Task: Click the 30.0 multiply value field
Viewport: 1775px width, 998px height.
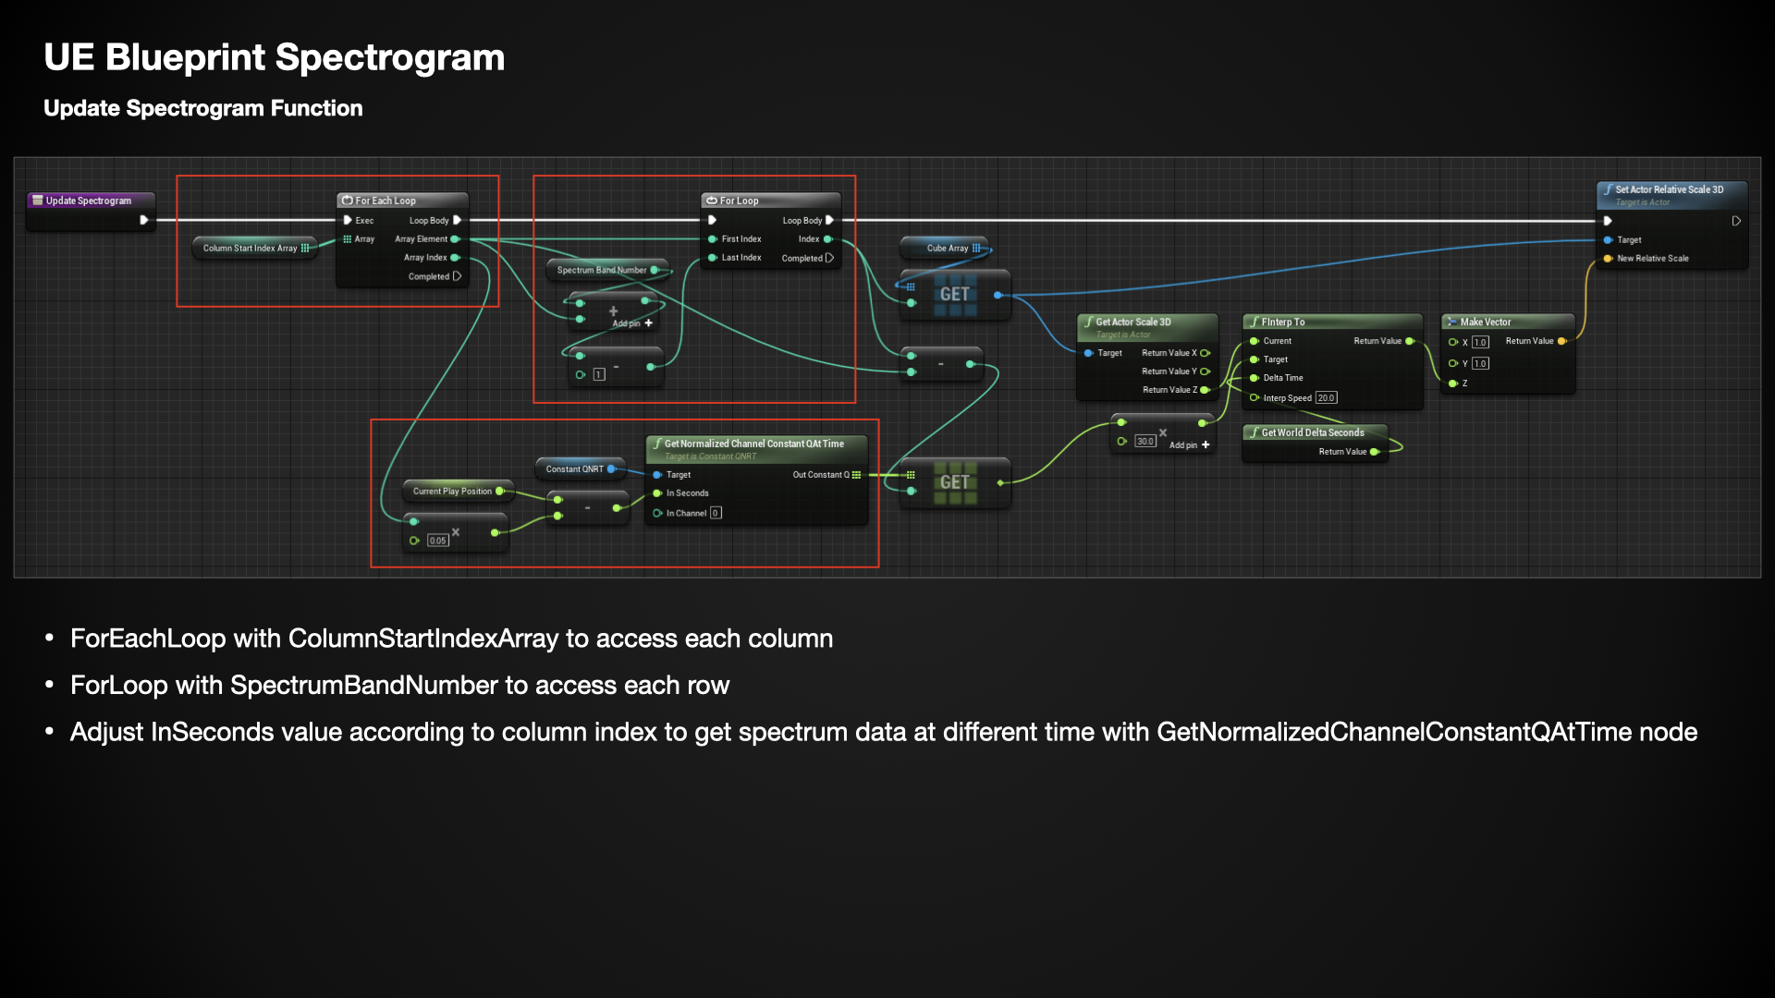Action: pyautogui.click(x=1145, y=441)
